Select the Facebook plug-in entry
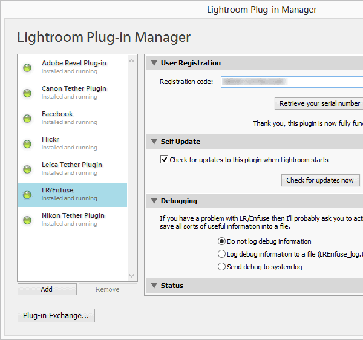Image resolution: width=363 pixels, height=340 pixels. click(73, 118)
